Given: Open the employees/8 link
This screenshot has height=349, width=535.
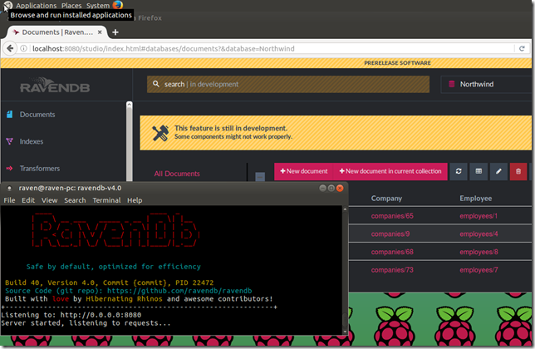Looking at the screenshot, I should [x=479, y=252].
